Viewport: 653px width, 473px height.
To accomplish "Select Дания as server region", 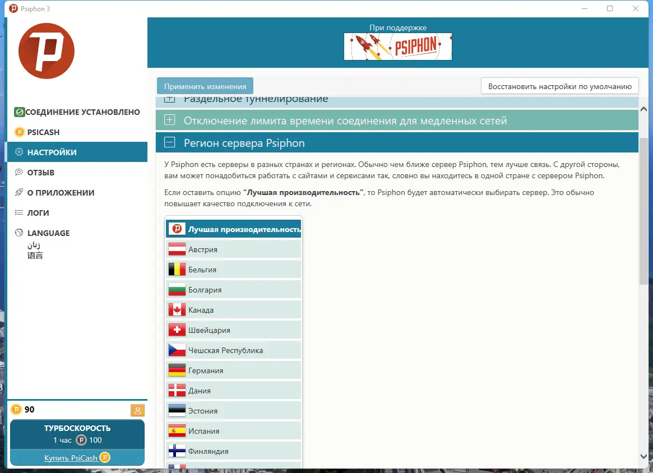I will click(234, 391).
